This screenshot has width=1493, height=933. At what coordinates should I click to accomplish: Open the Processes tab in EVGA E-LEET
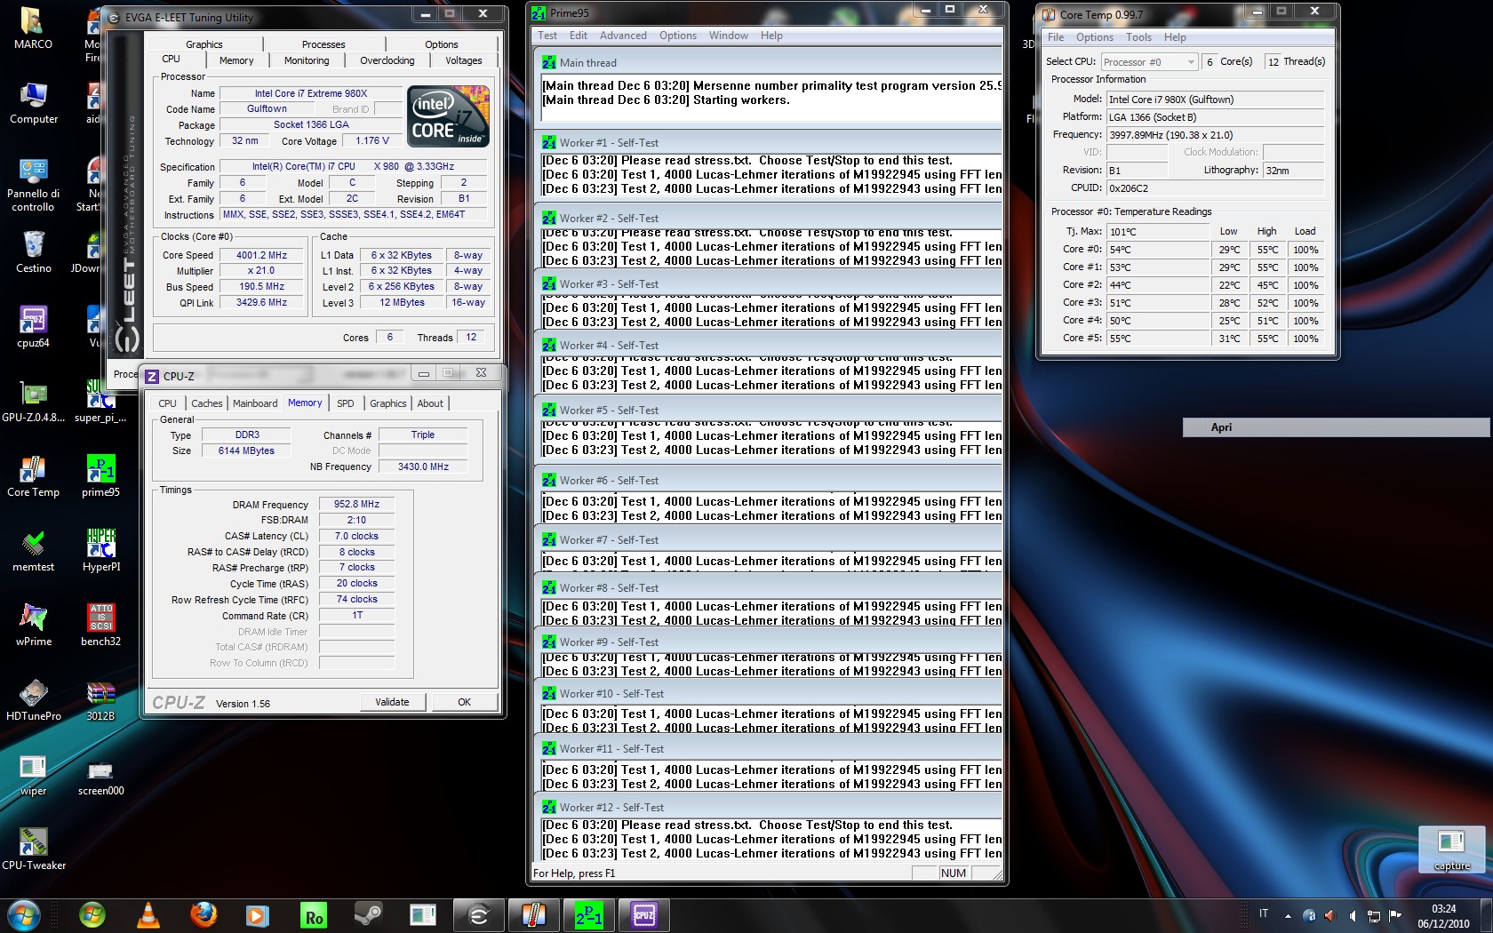tap(323, 44)
